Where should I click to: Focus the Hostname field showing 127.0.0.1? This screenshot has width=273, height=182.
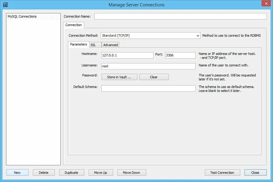point(127,55)
